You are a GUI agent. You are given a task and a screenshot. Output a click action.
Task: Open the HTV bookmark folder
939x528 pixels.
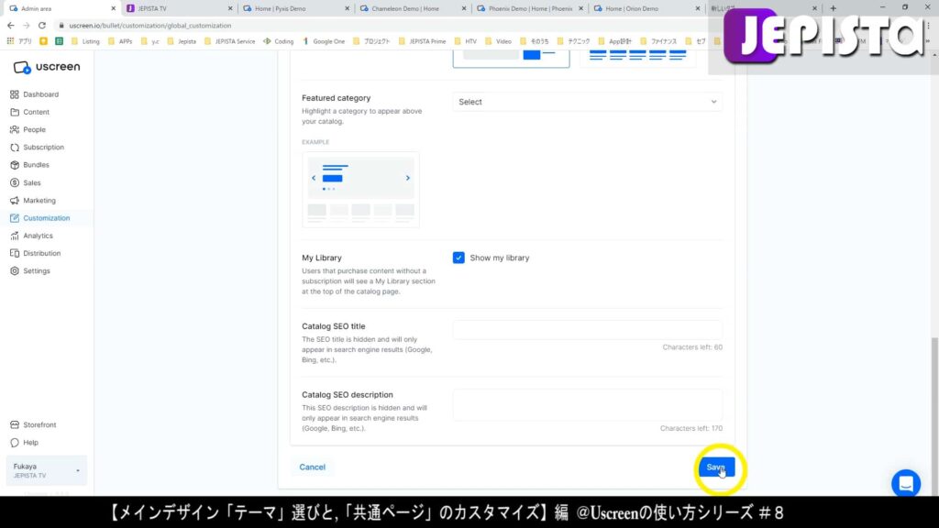tap(466, 41)
